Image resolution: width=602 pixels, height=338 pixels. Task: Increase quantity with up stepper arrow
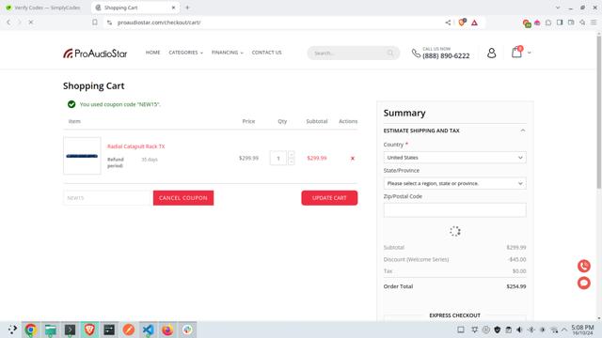click(292, 154)
